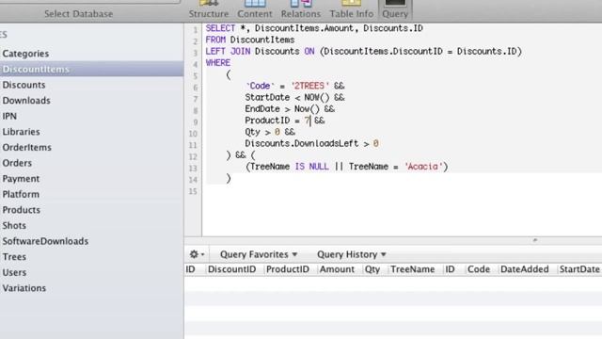
Task: Click the LEFT JOIN keyword
Action: [x=228, y=51]
